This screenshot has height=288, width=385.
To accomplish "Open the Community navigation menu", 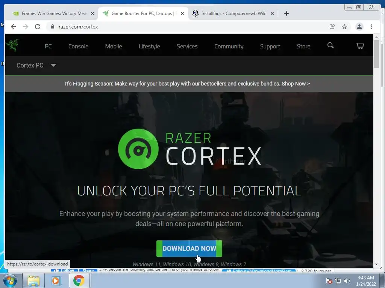I will pyautogui.click(x=229, y=46).
